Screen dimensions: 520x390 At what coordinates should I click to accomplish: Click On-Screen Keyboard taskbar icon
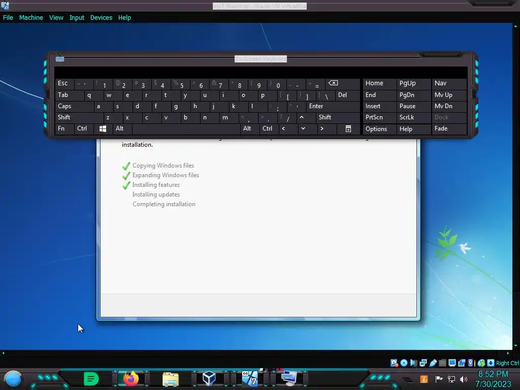289,378
